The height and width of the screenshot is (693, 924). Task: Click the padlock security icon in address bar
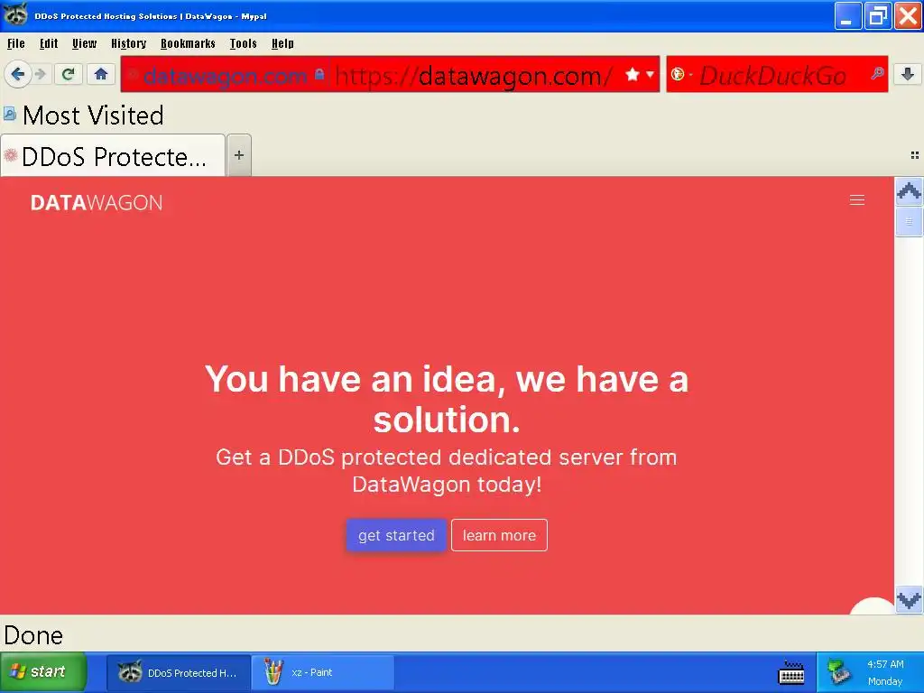pyautogui.click(x=319, y=74)
